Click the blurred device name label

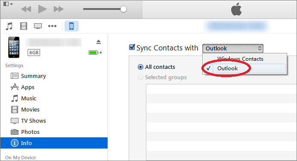[53, 42]
